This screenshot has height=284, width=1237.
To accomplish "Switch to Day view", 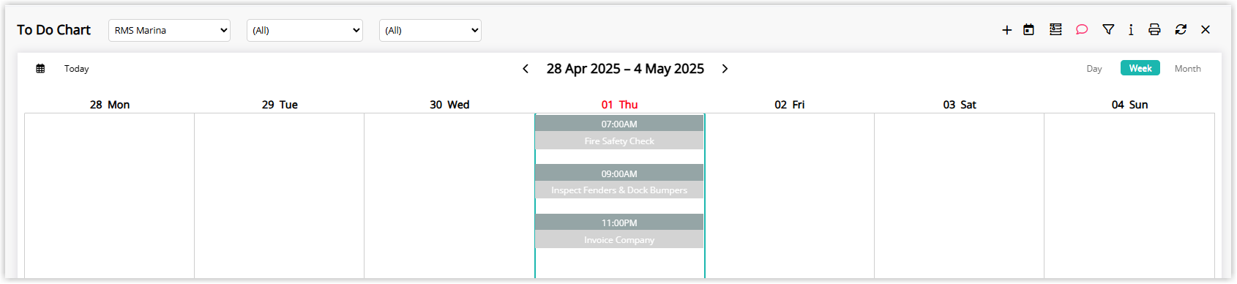I will 1094,69.
